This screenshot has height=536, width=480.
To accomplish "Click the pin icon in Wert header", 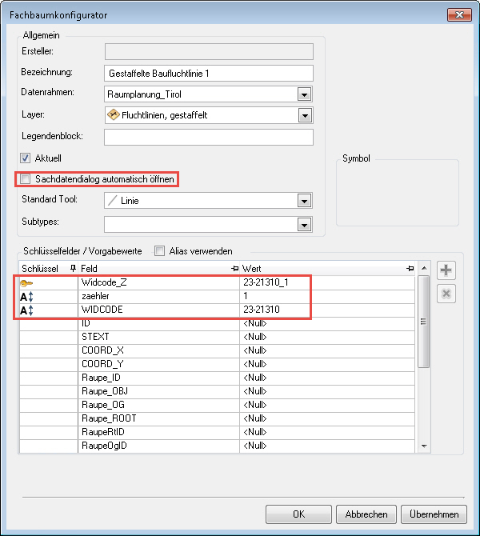I will pos(410,268).
